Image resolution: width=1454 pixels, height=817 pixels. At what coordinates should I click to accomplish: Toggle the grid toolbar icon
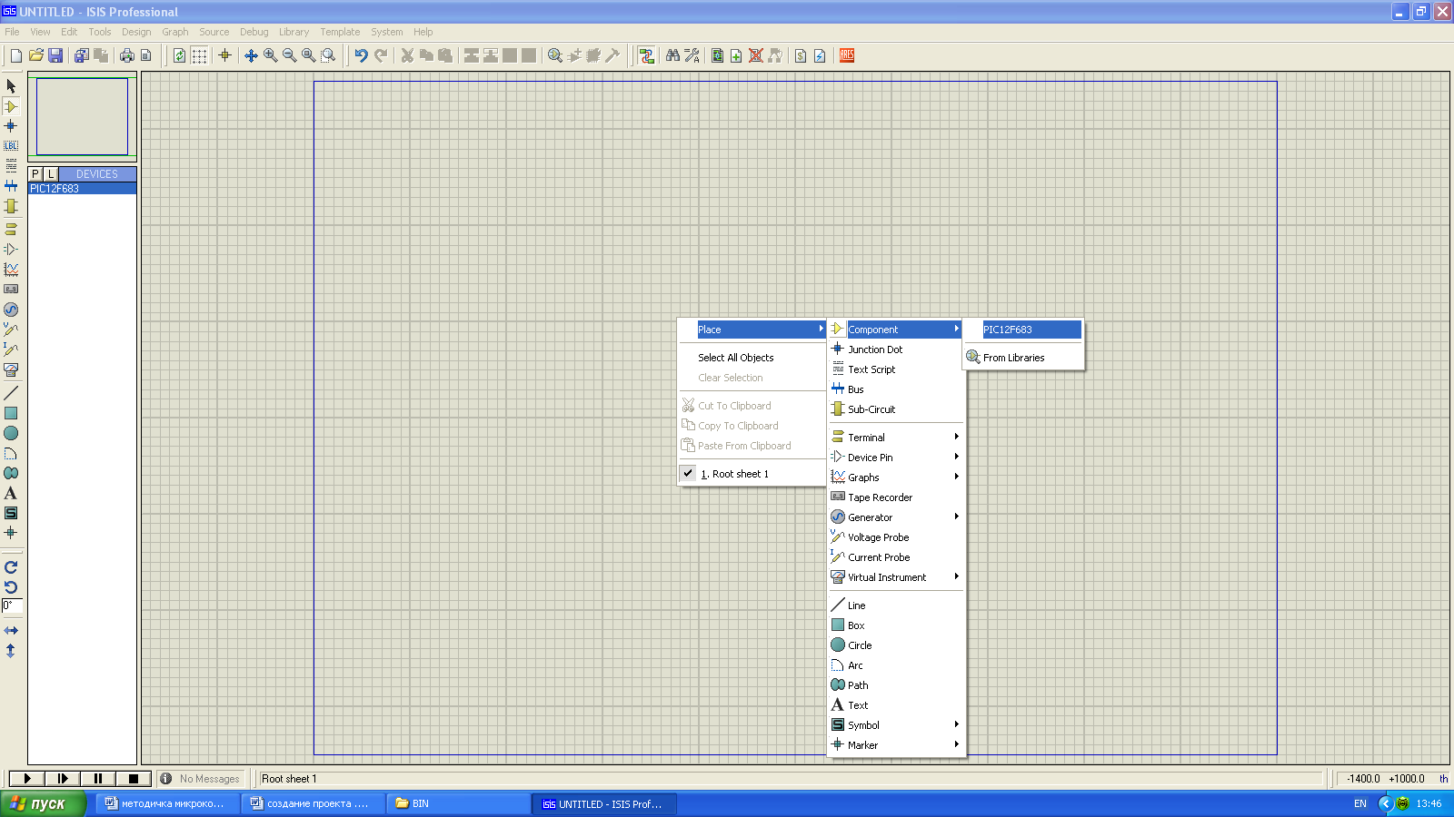[x=199, y=55]
